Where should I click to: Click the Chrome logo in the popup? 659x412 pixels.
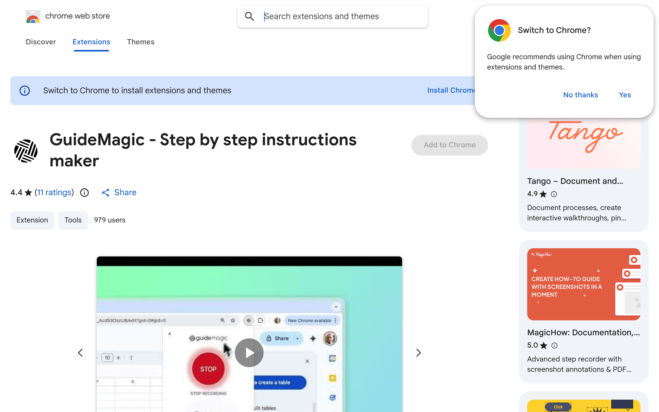499,30
